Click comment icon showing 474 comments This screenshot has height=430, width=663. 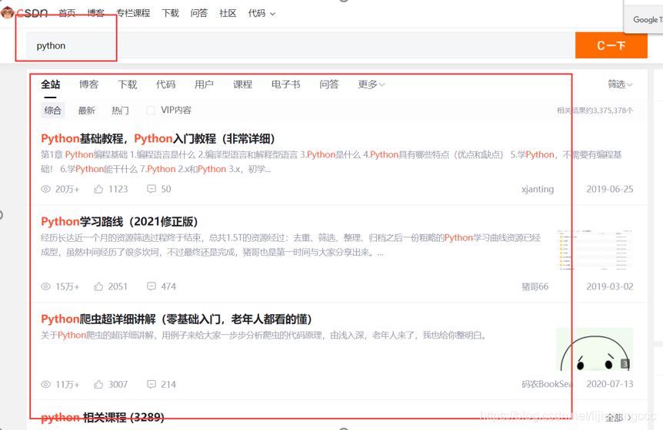tap(152, 286)
